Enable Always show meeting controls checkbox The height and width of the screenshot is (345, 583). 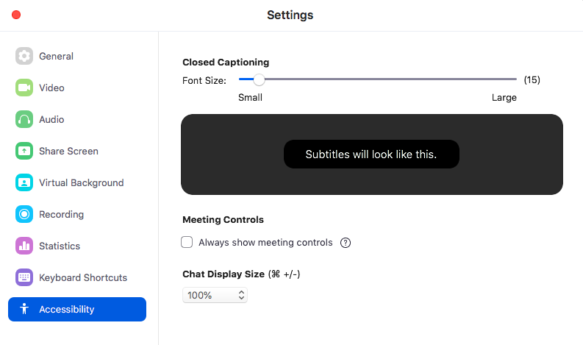(x=187, y=242)
